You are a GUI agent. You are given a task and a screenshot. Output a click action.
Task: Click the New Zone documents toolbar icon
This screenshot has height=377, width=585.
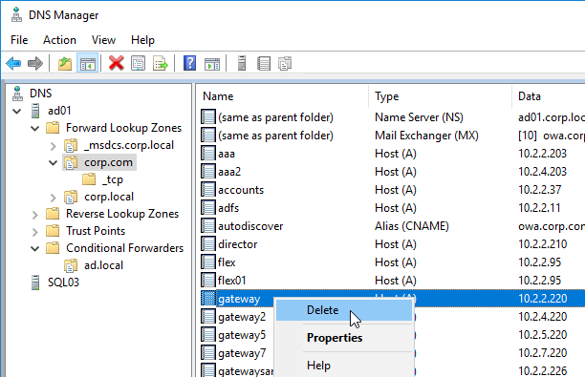(x=285, y=63)
